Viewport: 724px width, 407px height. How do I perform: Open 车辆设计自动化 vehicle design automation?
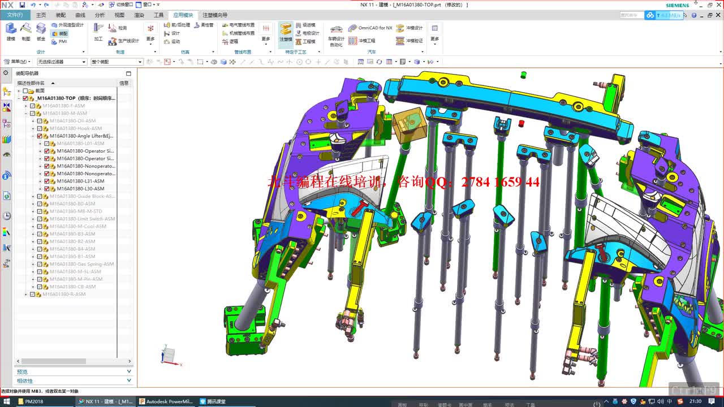click(x=336, y=36)
